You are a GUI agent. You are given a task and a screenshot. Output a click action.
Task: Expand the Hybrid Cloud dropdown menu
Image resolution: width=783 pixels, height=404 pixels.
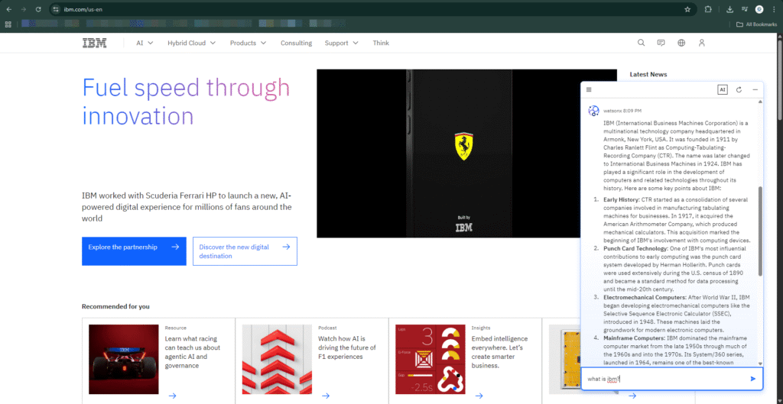[x=191, y=43]
